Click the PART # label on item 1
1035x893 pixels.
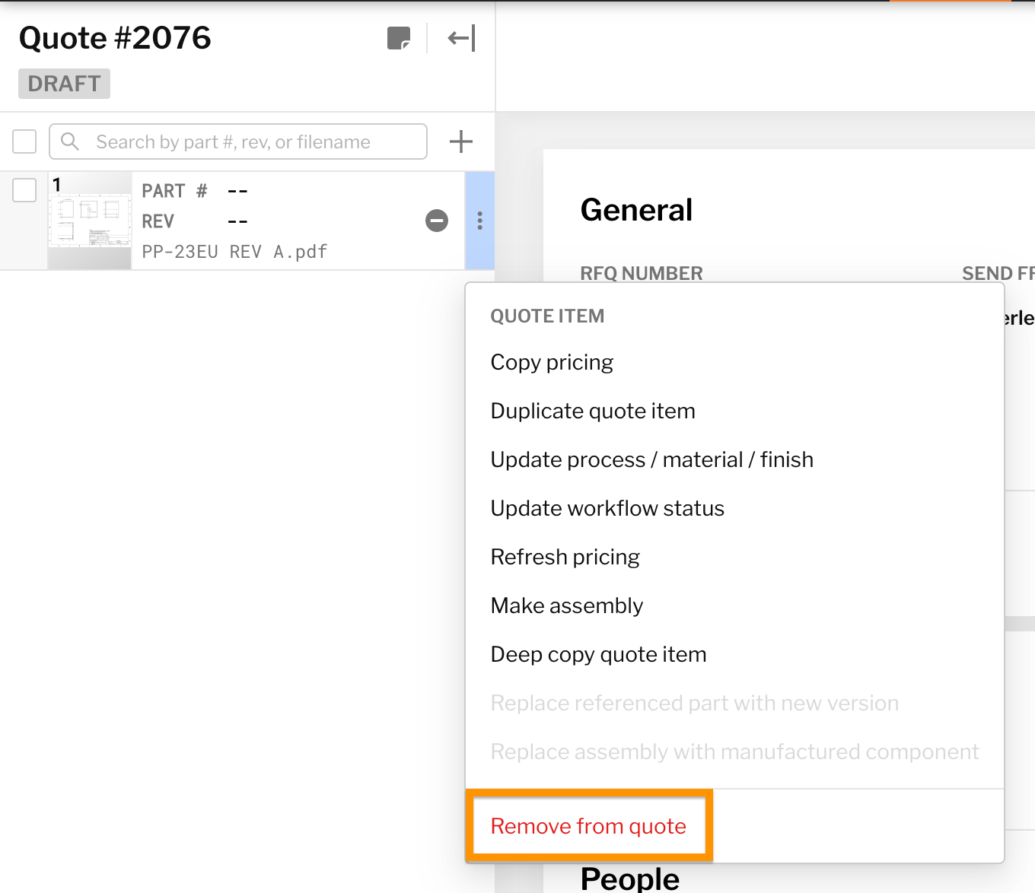click(174, 191)
